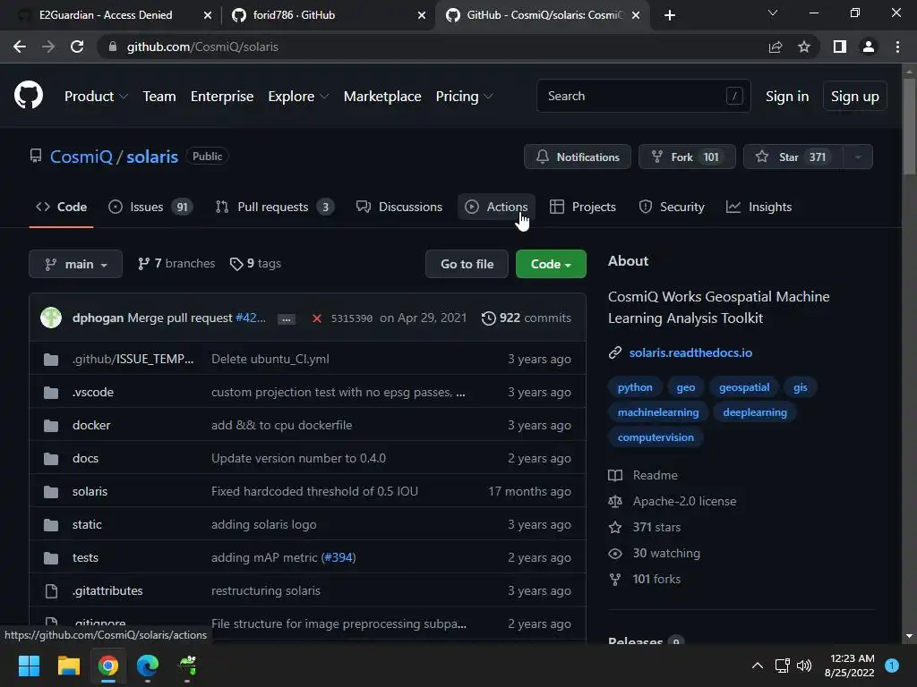This screenshot has width=917, height=687.
Task: Open solaris.readthedocs.io link
Action: [690, 352]
